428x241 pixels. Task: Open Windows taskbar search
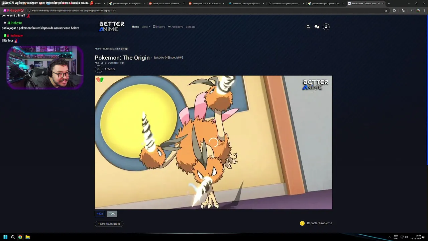[x=13, y=237]
